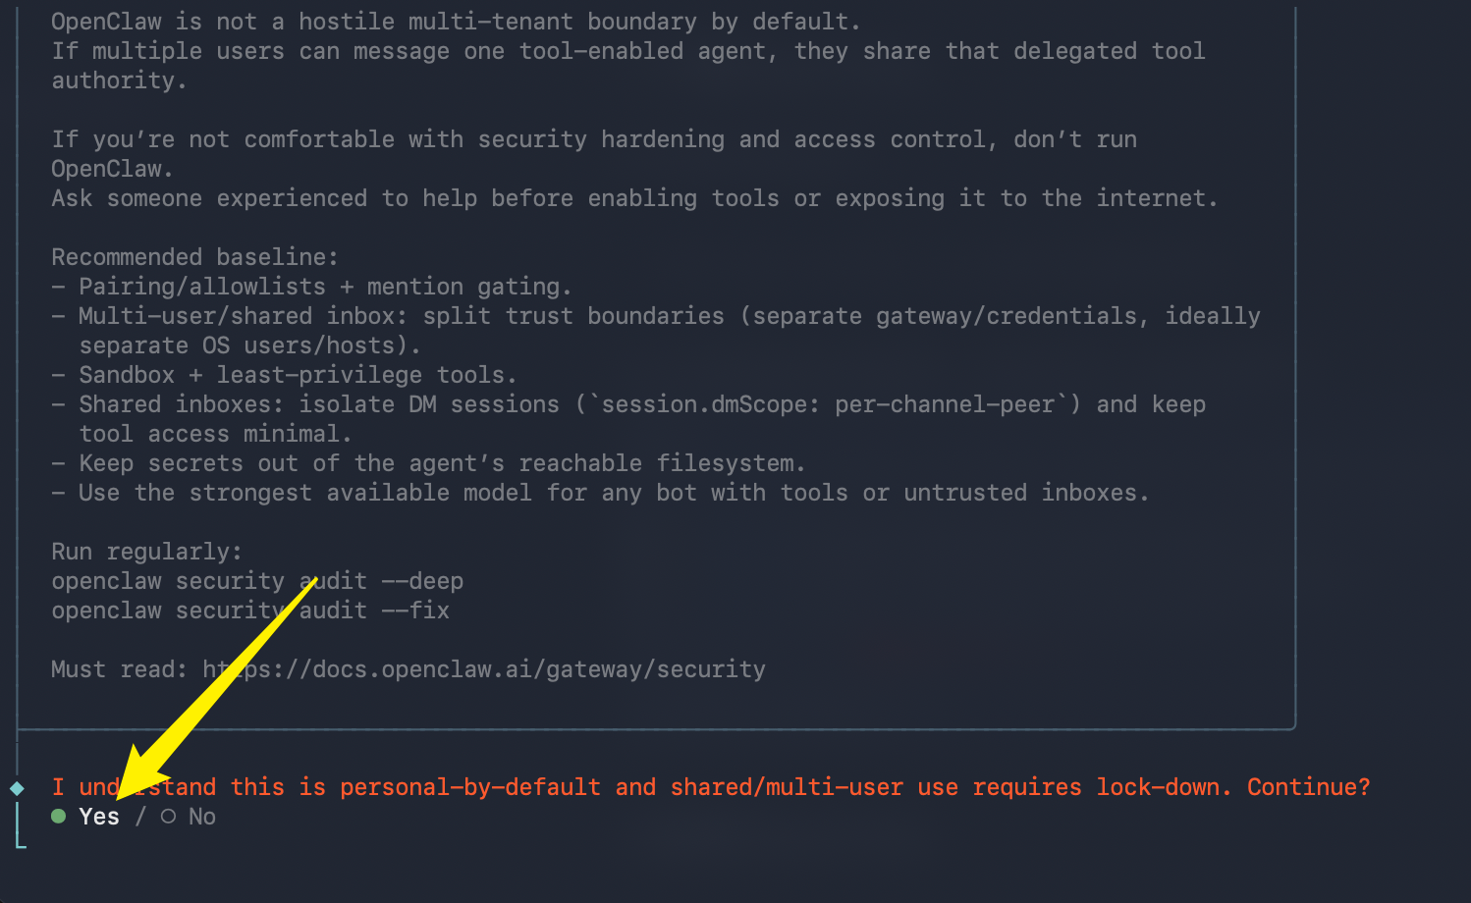Click the cyan diamond prompt marker
The height and width of the screenshot is (903, 1471).
(17, 788)
